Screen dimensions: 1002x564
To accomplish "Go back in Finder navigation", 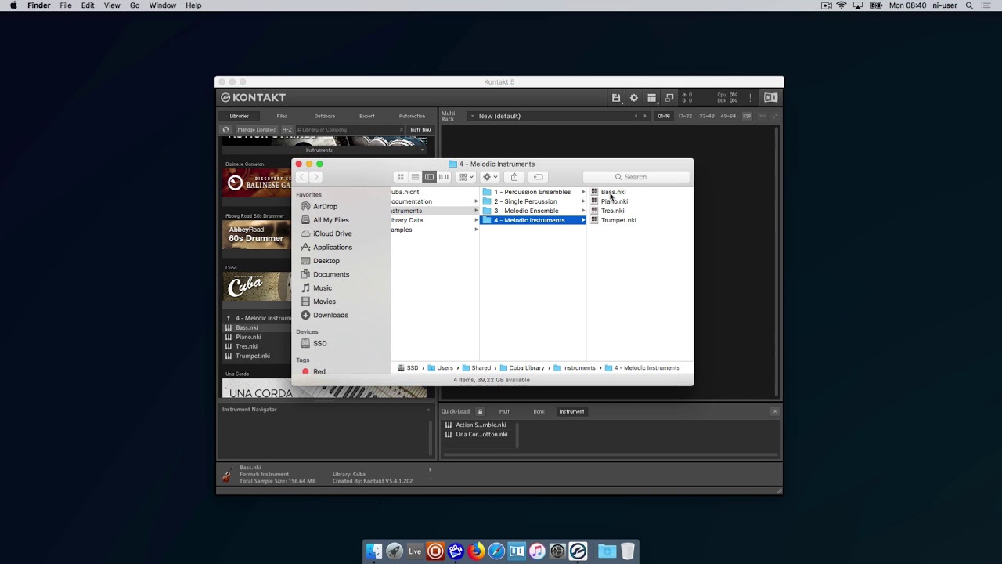I will [x=302, y=177].
